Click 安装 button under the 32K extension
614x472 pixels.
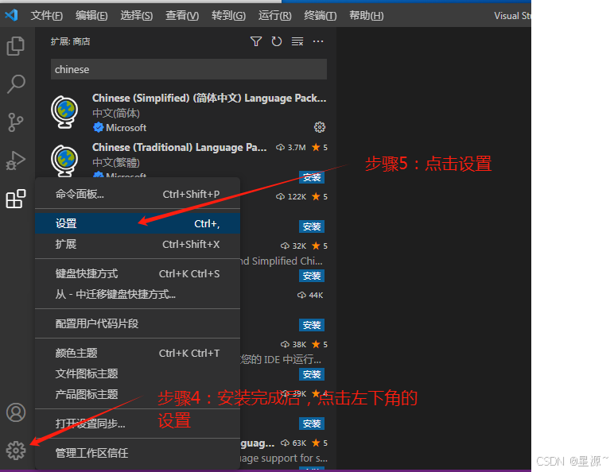click(x=312, y=276)
